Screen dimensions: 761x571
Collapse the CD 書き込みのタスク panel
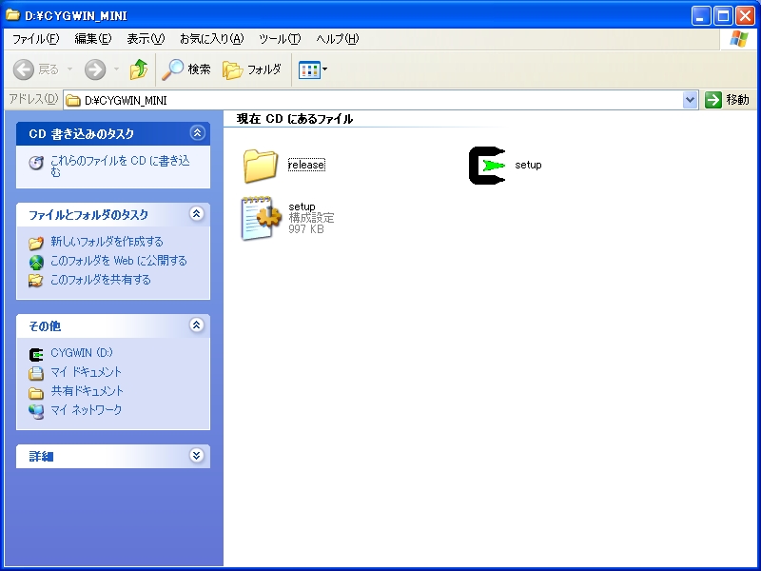pos(197,133)
